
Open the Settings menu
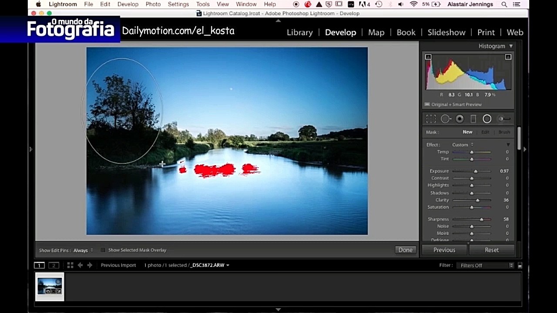tap(178, 4)
